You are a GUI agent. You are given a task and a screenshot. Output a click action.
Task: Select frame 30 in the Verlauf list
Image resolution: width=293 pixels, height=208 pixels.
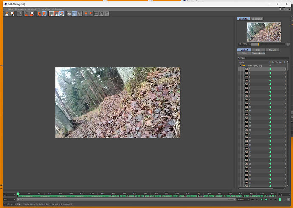262,183
